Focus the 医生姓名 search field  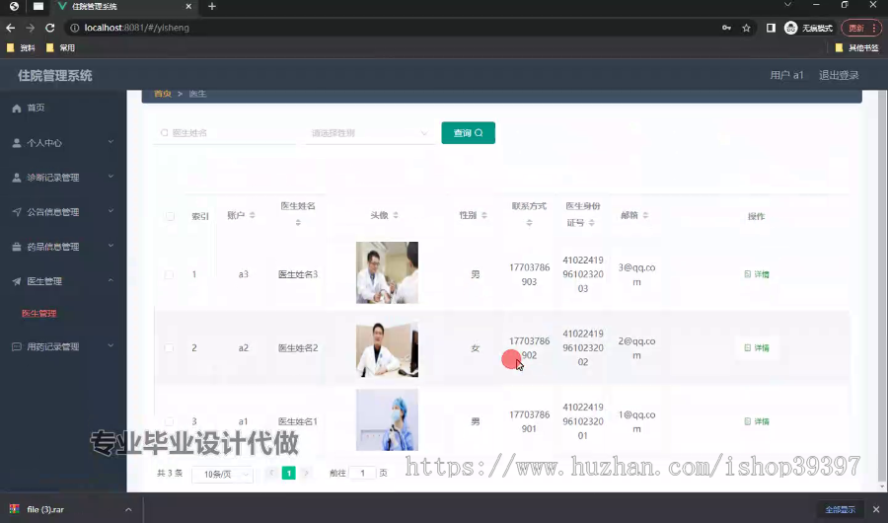pos(224,133)
